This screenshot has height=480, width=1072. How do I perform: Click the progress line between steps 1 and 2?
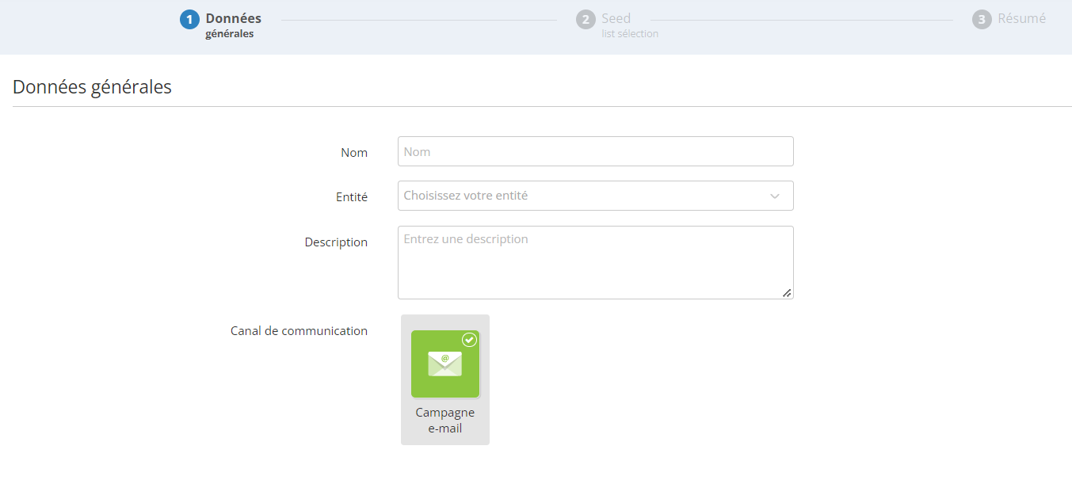[419, 21]
